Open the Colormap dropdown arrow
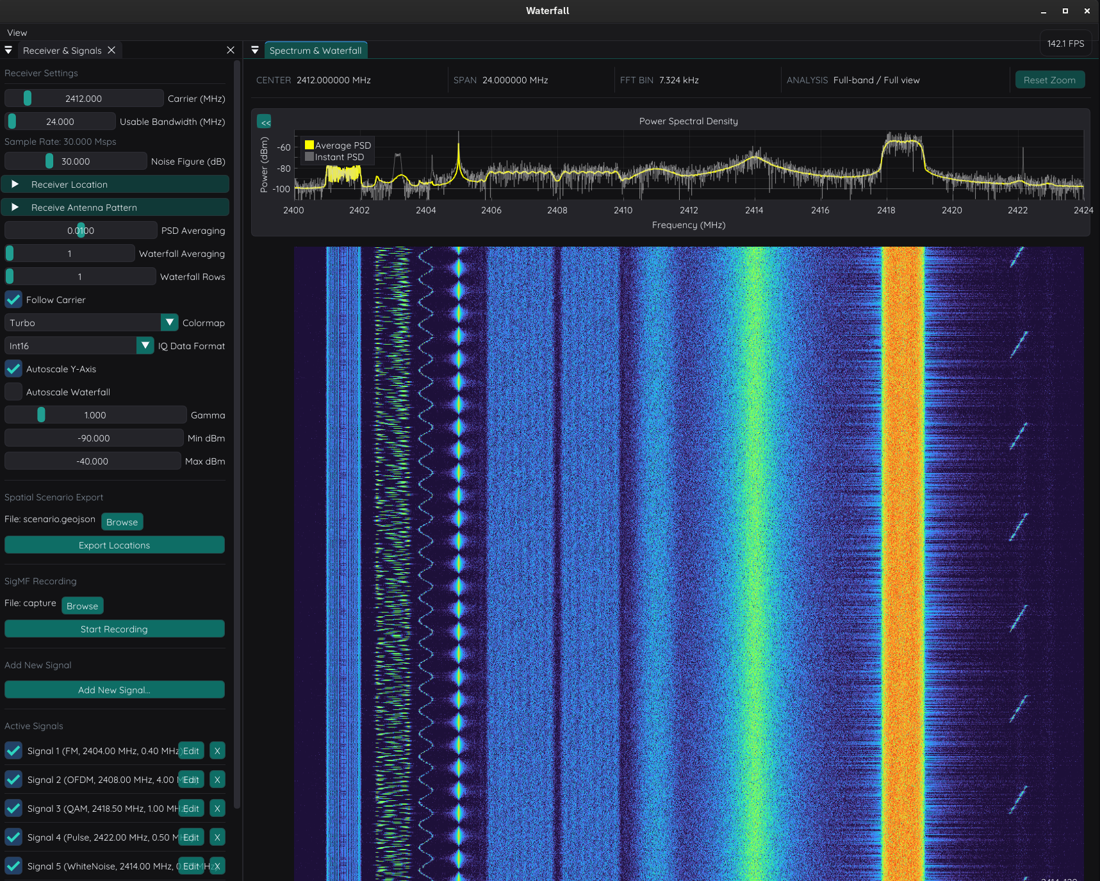Screen dimensions: 1100x881 [170, 322]
